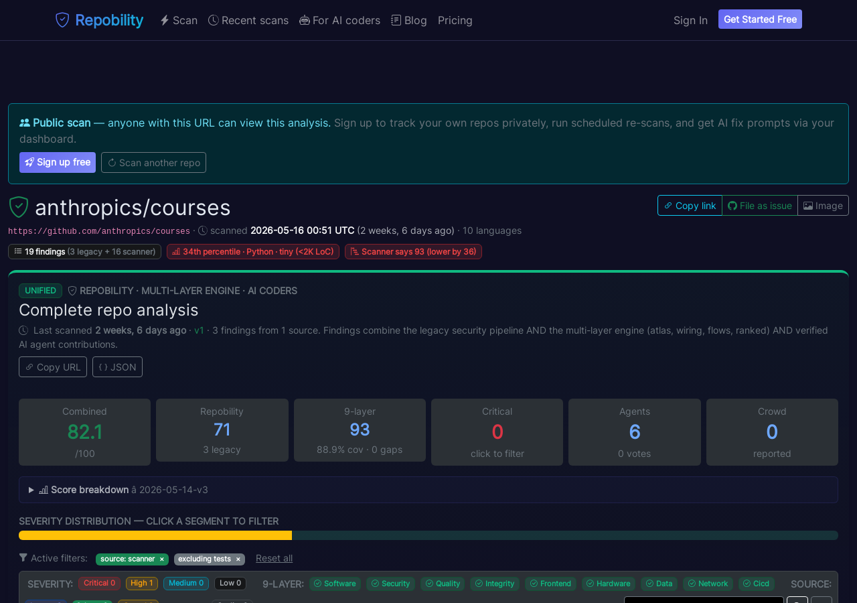Click Sign In
The width and height of the screenshot is (857, 603).
[690, 20]
